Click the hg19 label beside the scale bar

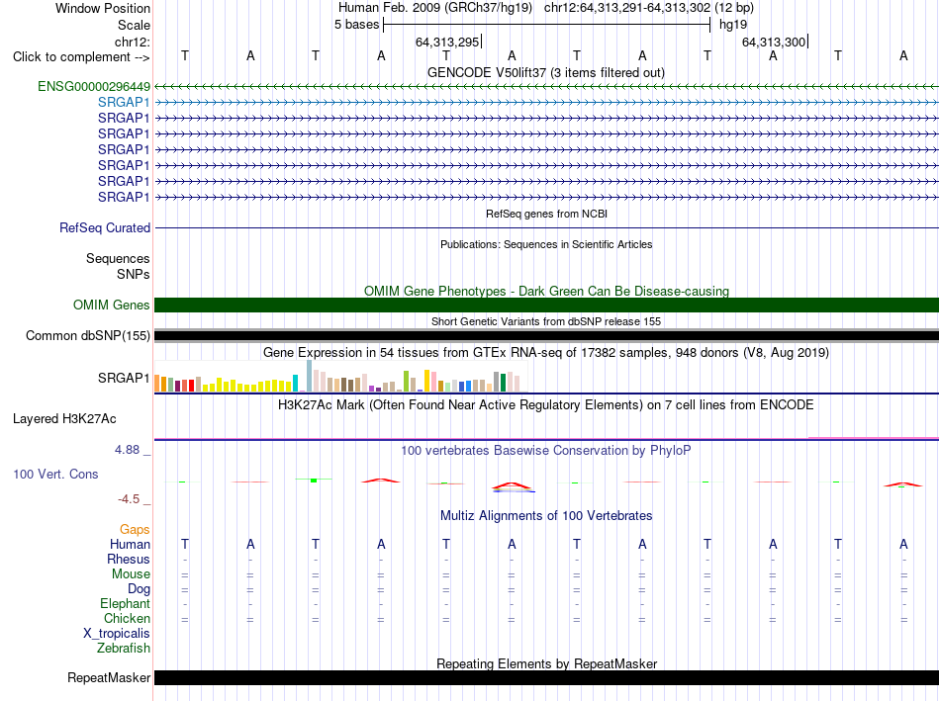point(733,25)
